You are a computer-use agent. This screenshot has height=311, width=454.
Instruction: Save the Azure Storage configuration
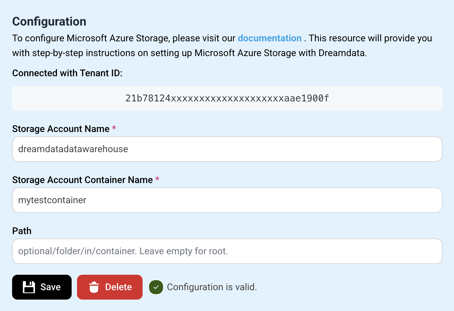42,287
